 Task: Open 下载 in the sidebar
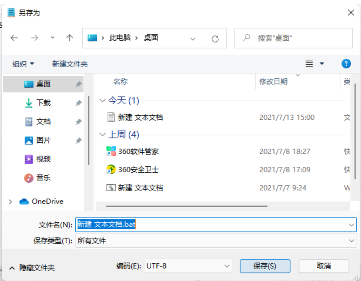[43, 103]
